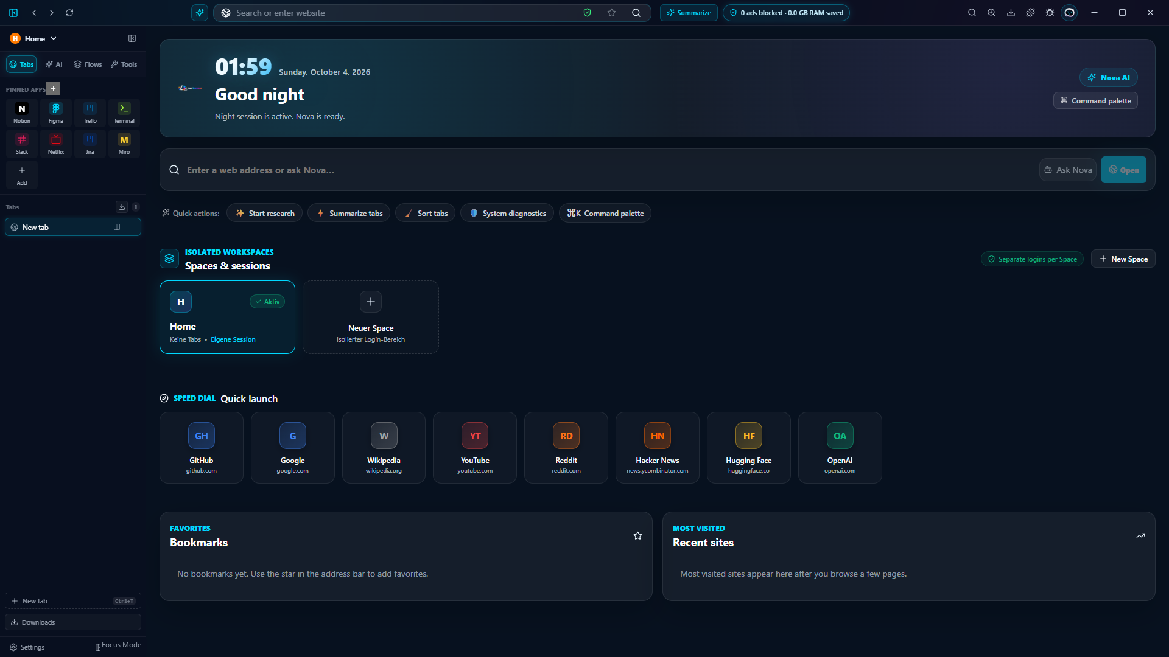
Task: Click the star bookmark icon in address bar
Action: click(611, 13)
